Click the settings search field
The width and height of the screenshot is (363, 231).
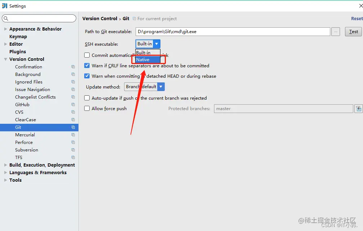click(39, 18)
